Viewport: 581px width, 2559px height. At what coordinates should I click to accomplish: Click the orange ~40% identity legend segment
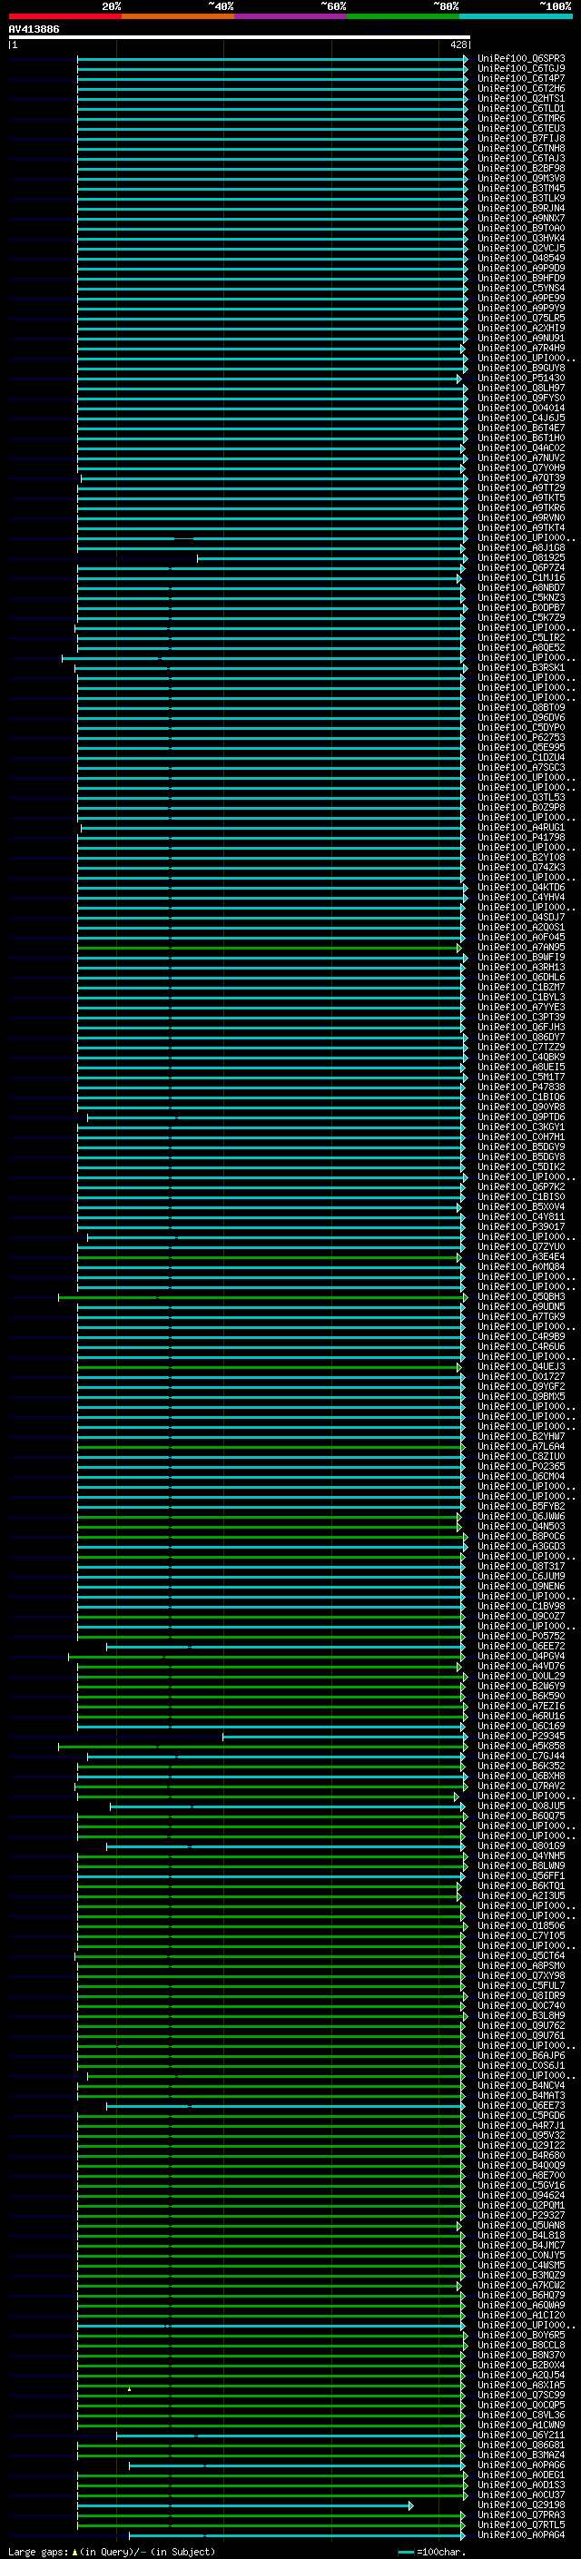tap(178, 16)
